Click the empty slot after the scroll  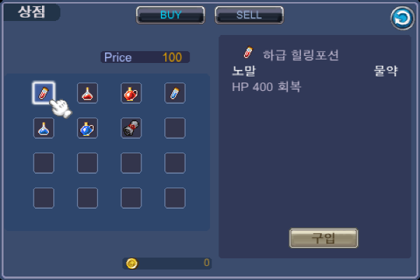174,128
